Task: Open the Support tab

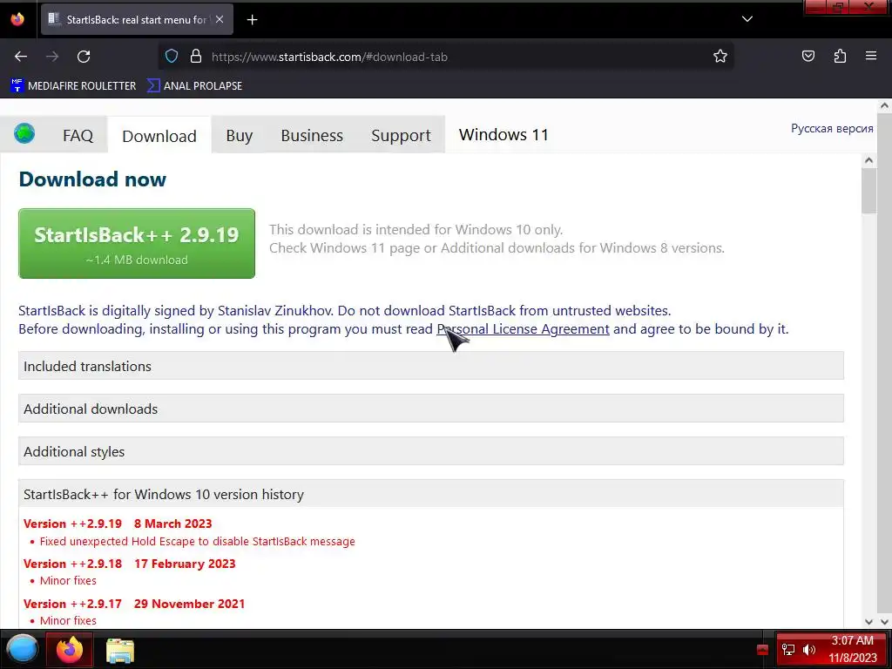Action: coord(401,135)
